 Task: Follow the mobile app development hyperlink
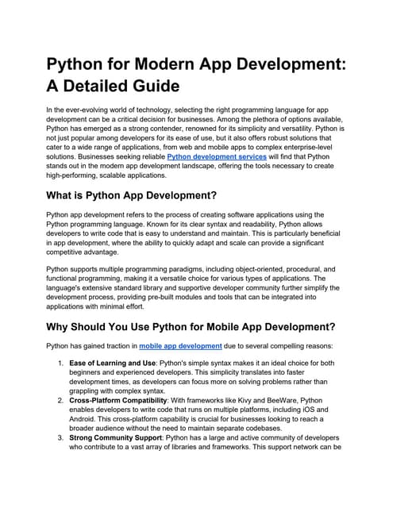(180, 346)
